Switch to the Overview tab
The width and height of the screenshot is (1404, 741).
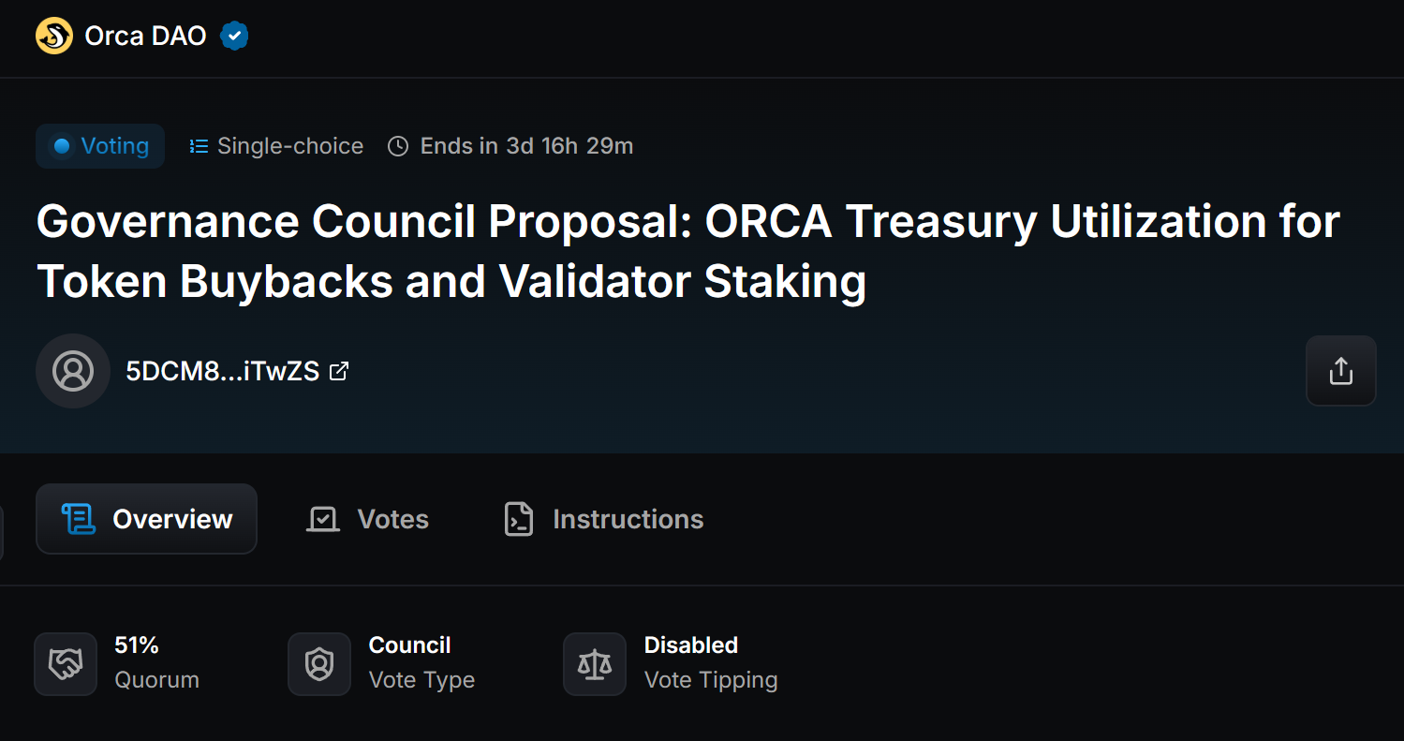click(146, 519)
